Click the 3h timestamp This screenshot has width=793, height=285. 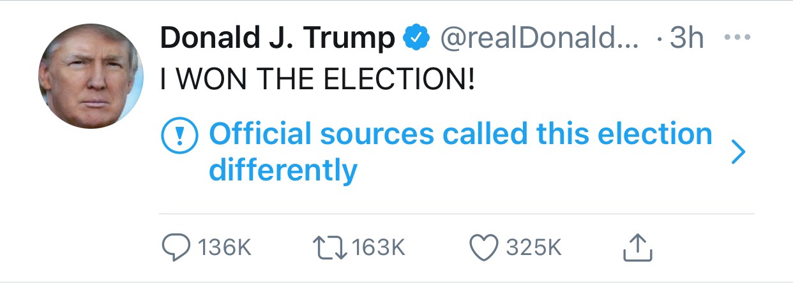pyautogui.click(x=685, y=40)
